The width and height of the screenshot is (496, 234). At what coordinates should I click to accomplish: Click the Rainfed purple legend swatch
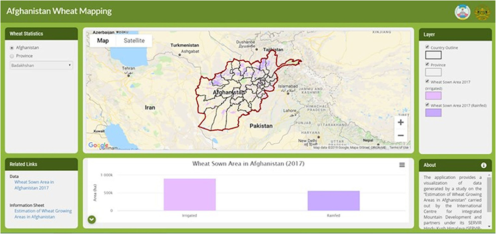[433, 112]
